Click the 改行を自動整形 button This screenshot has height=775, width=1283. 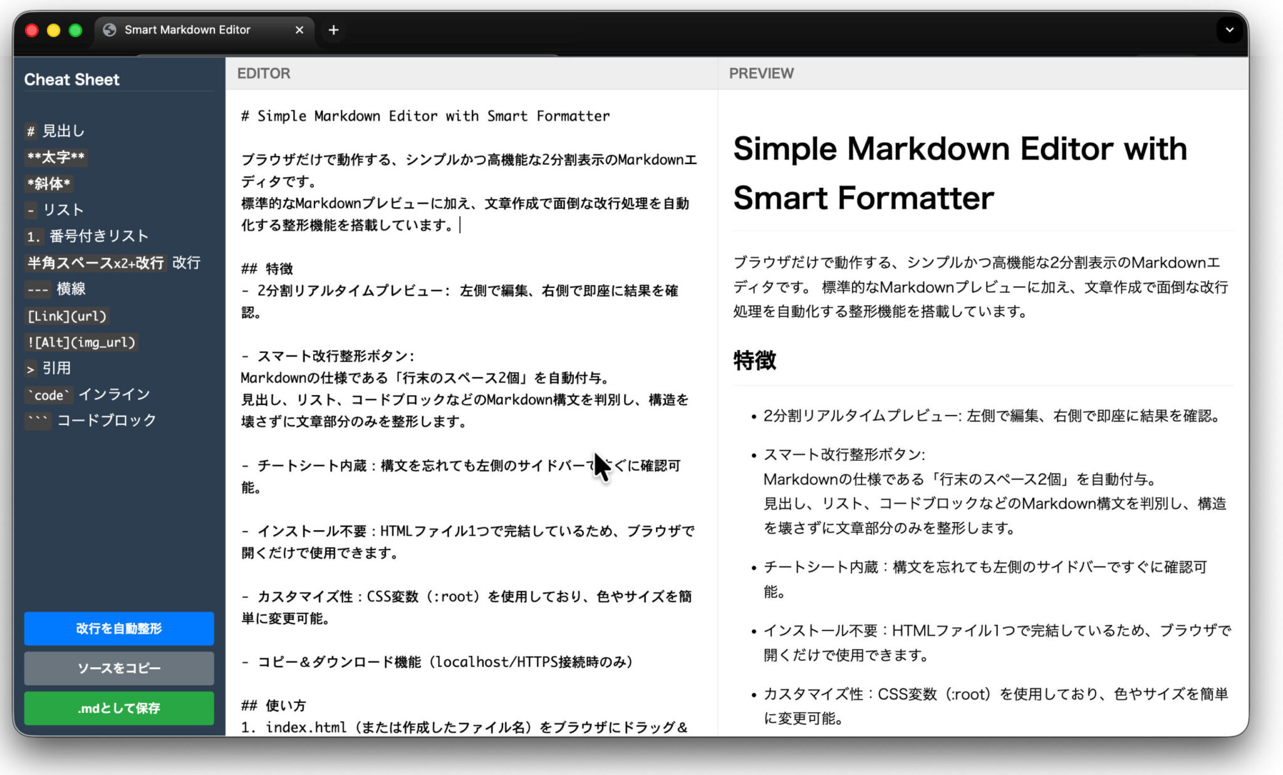coord(118,629)
